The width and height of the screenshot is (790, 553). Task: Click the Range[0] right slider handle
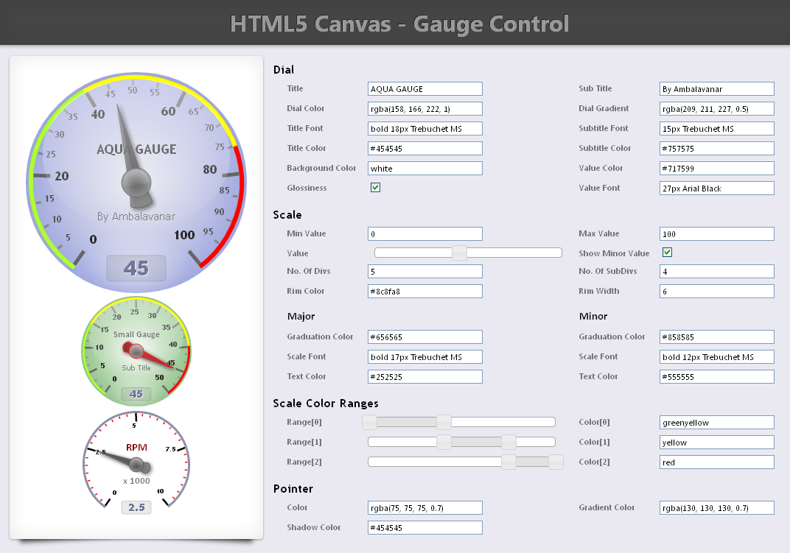point(444,422)
